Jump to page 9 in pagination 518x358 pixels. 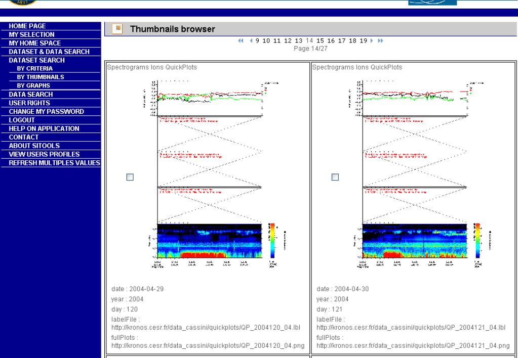(x=257, y=40)
